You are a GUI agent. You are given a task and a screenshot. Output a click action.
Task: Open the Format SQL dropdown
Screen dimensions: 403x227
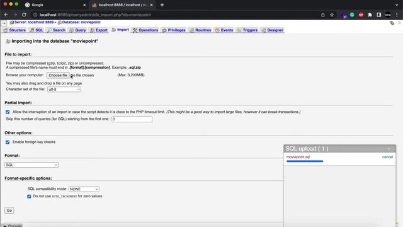[x=31, y=165]
